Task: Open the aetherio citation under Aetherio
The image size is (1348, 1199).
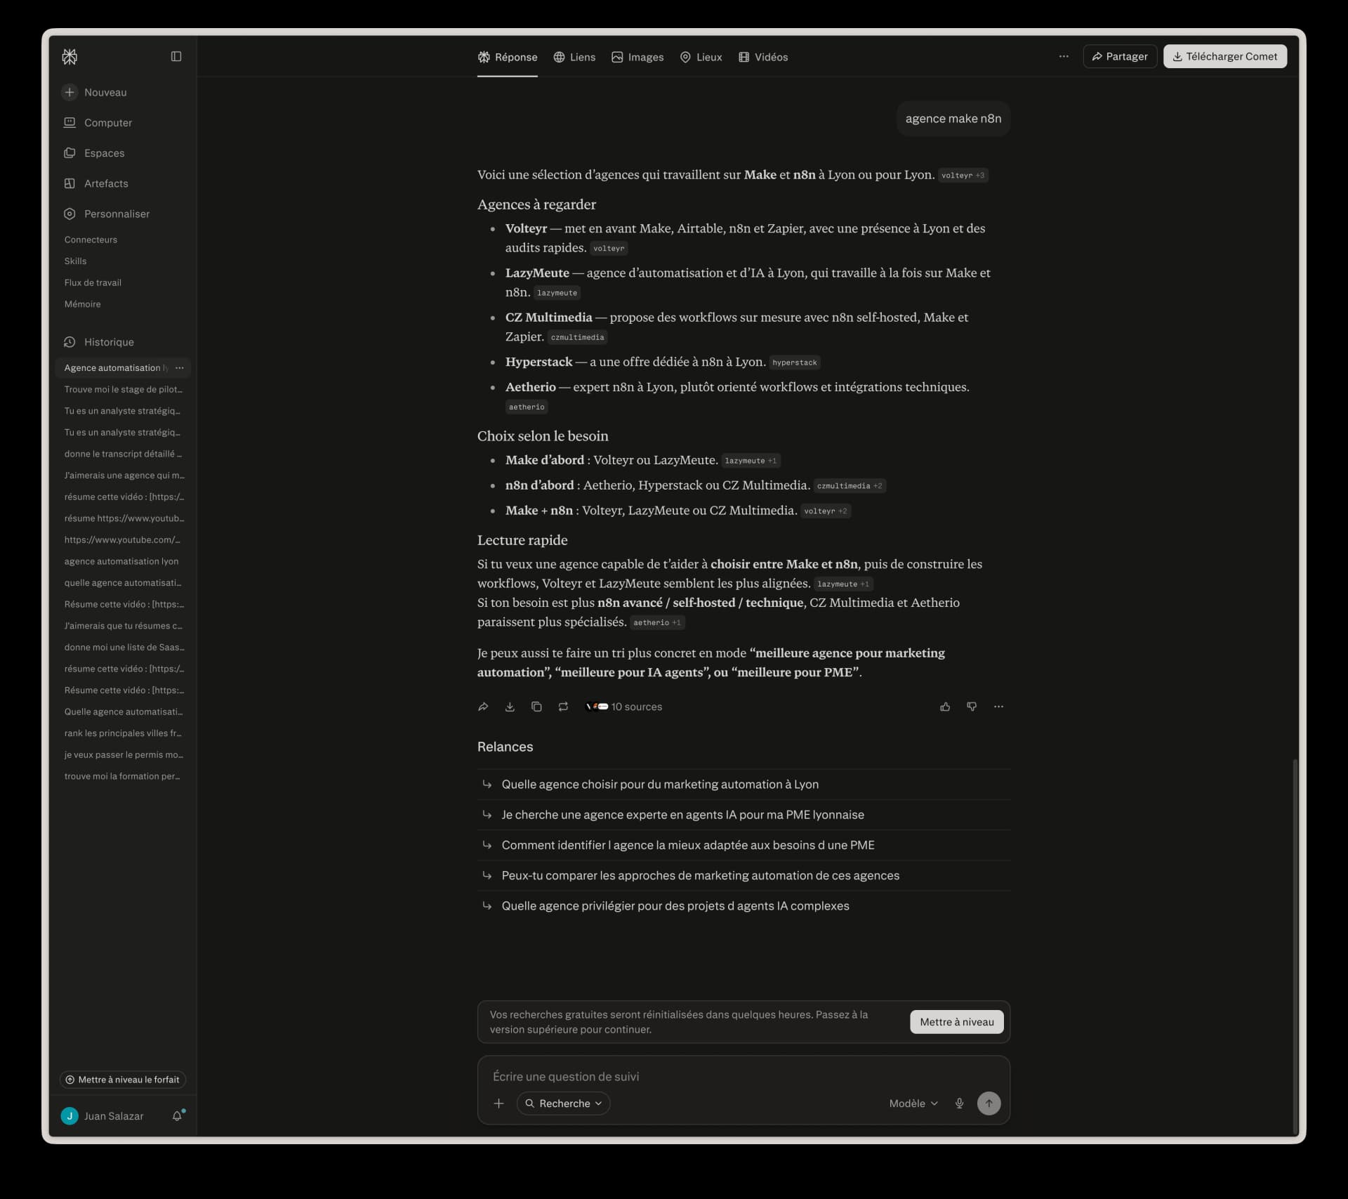Action: 527,407
